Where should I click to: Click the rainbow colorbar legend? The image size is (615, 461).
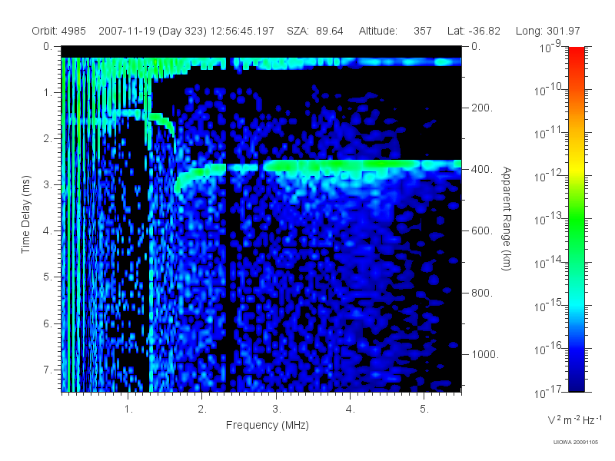(x=577, y=219)
